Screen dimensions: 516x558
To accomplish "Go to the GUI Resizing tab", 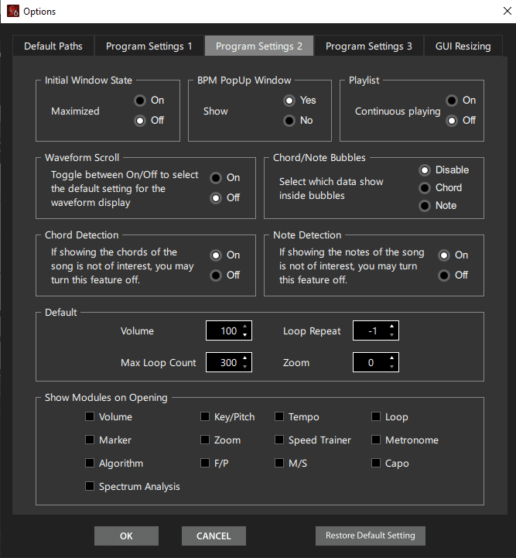I will pos(463,46).
